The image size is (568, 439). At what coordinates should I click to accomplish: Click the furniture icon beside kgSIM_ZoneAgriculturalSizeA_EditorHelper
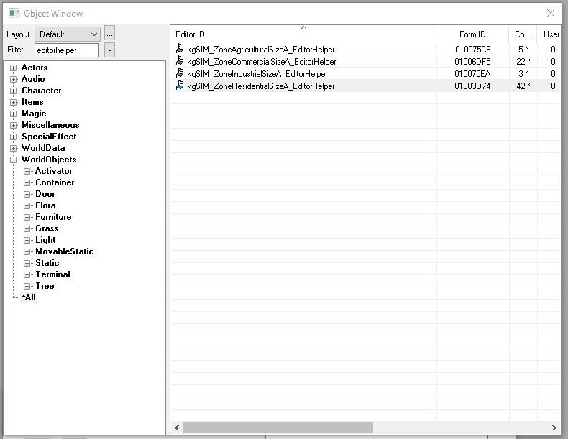tap(180, 49)
